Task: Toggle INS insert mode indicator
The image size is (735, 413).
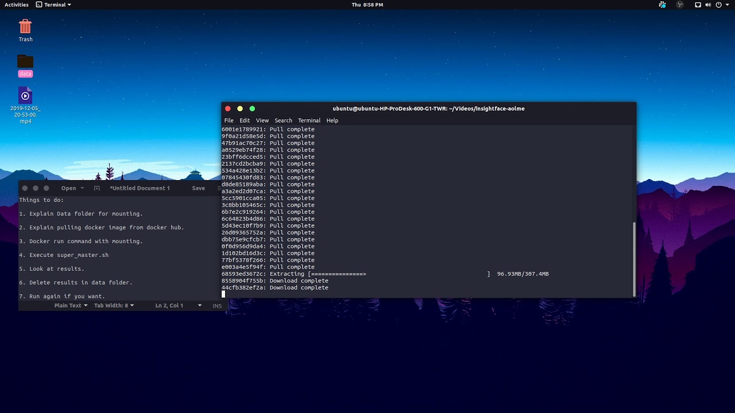Action: [x=217, y=306]
